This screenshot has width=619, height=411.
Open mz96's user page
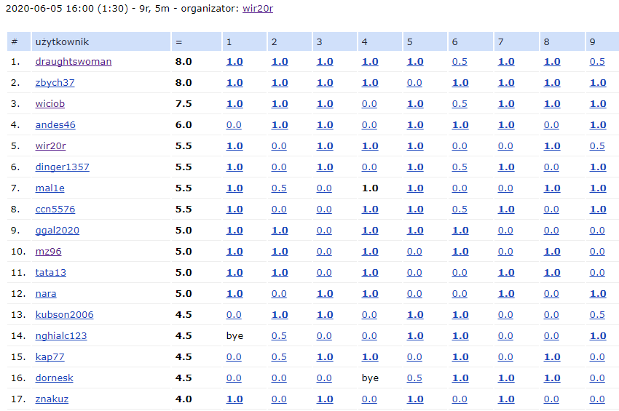pyautogui.click(x=49, y=252)
